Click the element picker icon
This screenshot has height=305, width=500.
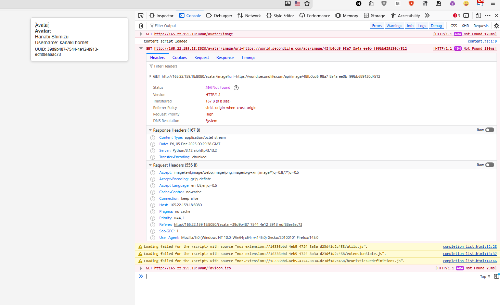pyautogui.click(x=141, y=15)
